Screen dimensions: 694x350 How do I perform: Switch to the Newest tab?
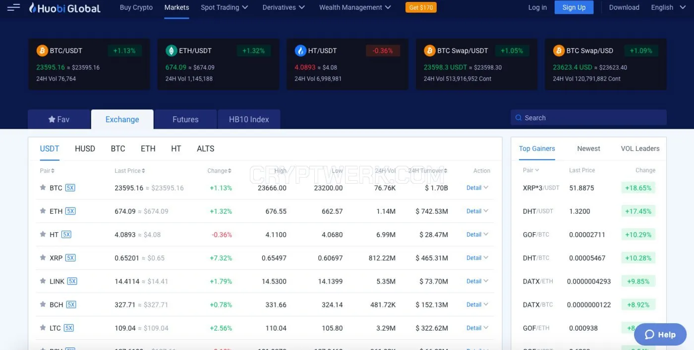[588, 149]
